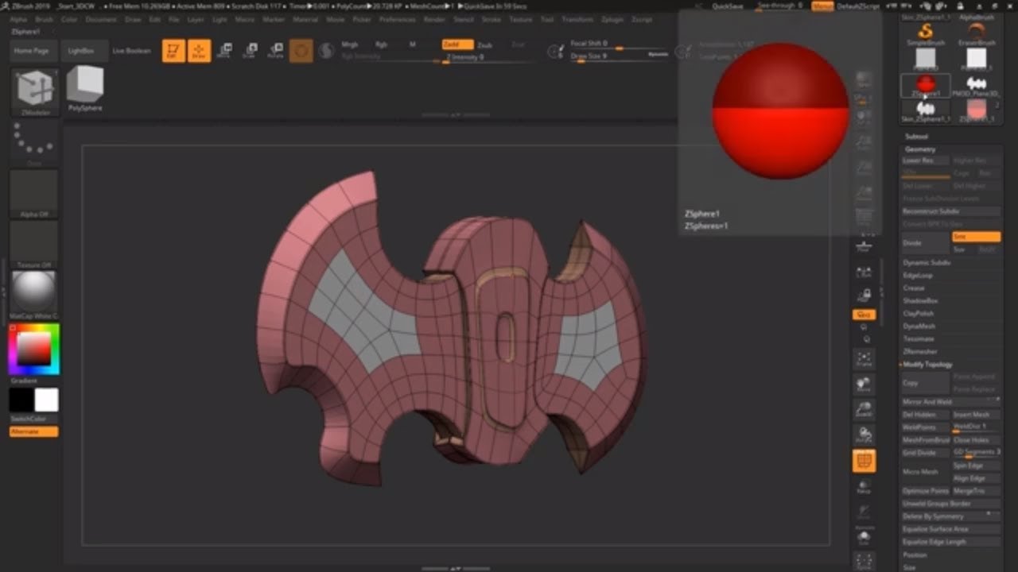Screen dimensions: 1018x572
Task: Select the Scale transform button
Action: (x=251, y=51)
